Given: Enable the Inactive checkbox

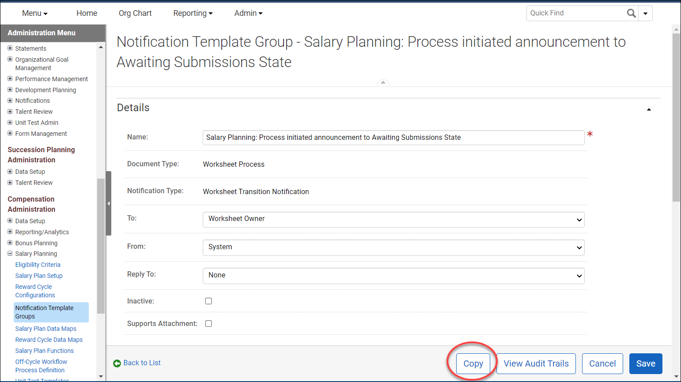Looking at the screenshot, I should click(208, 301).
